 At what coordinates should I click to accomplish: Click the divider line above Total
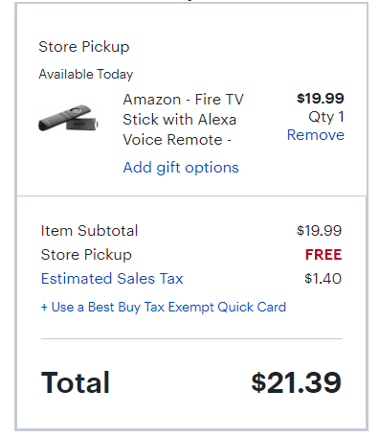tap(191, 338)
